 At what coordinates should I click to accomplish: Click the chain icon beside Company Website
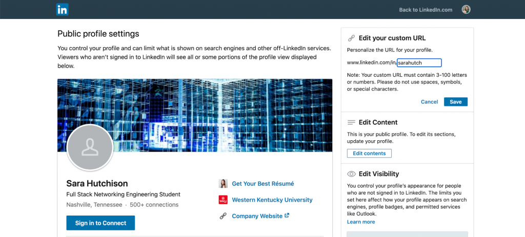(223, 217)
